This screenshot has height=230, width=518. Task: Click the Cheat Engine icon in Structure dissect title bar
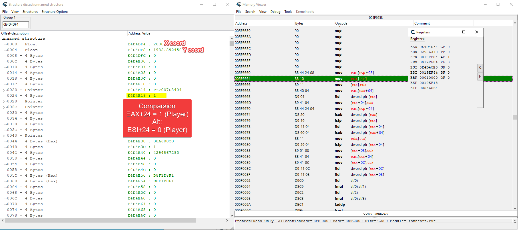pos(5,4)
